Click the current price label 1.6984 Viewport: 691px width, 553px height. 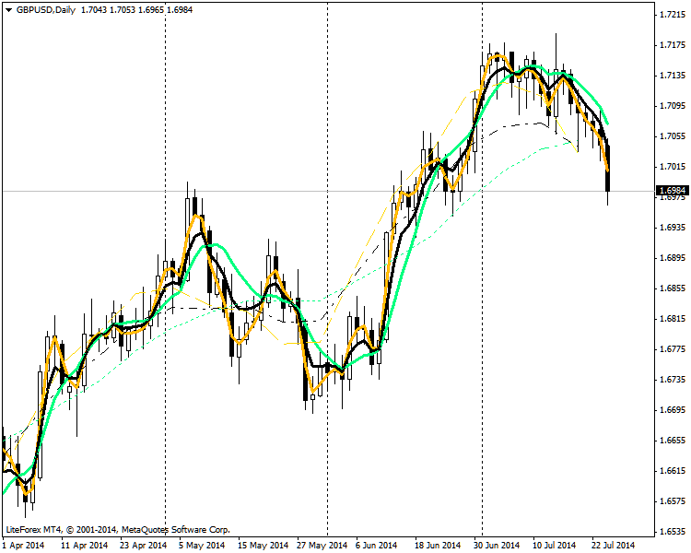pyautogui.click(x=672, y=191)
